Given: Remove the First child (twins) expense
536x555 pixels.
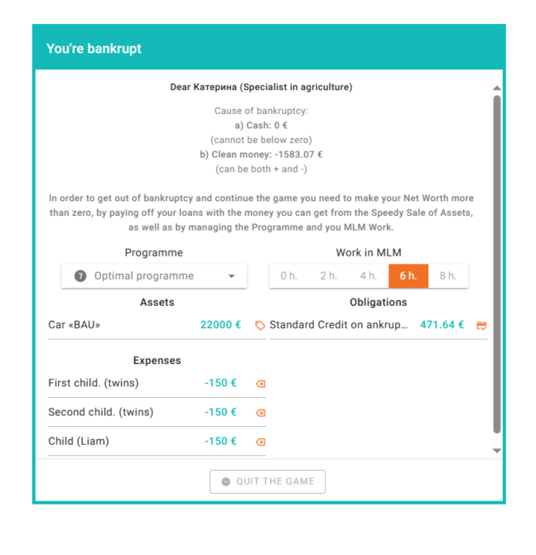Looking at the screenshot, I should tap(260, 384).
